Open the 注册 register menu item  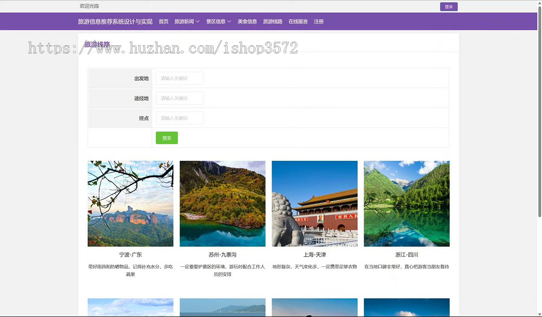319,22
